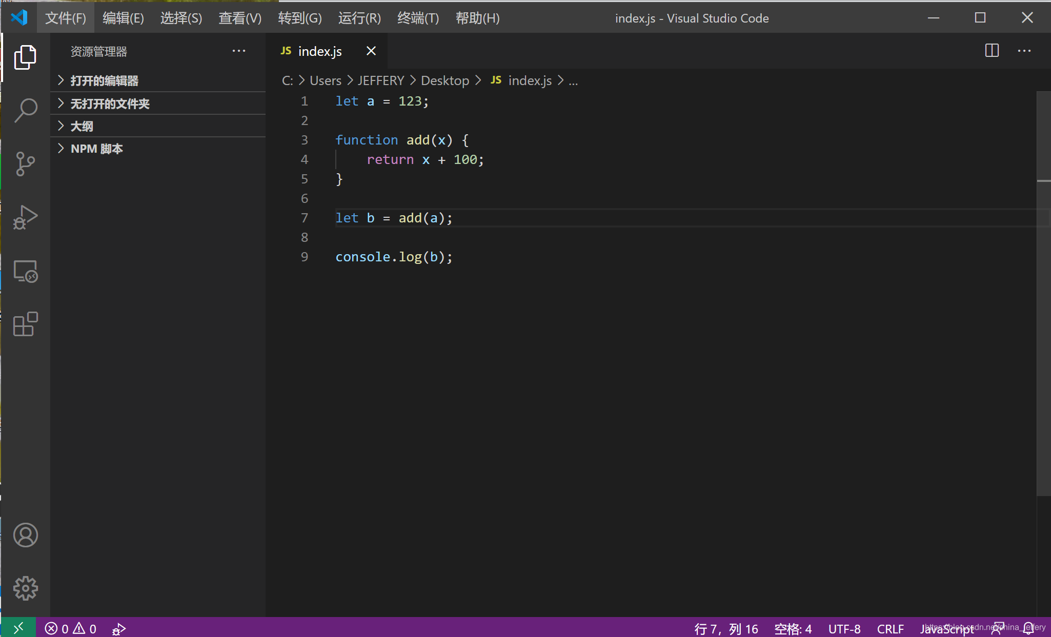Image resolution: width=1051 pixels, height=637 pixels.
Task: Open the Manage gear icon
Action: point(25,588)
